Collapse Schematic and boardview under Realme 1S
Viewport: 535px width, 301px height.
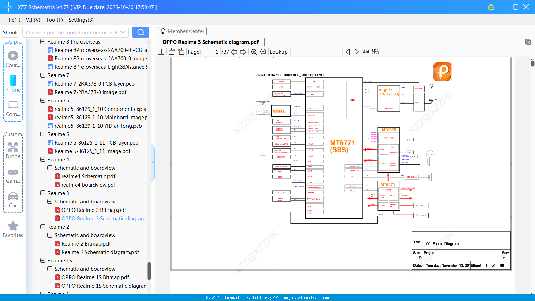pos(50,269)
